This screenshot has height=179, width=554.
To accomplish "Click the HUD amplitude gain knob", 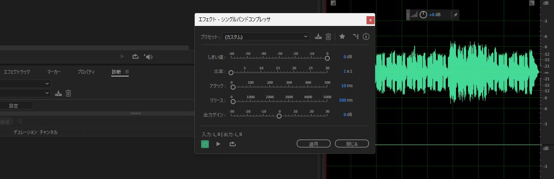I will [x=423, y=15].
